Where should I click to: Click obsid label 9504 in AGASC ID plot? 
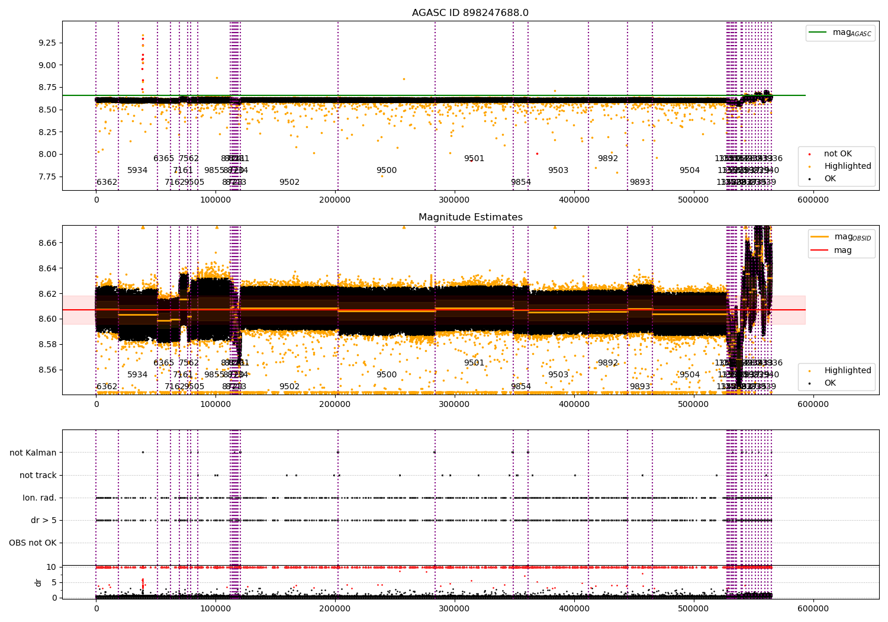point(690,171)
